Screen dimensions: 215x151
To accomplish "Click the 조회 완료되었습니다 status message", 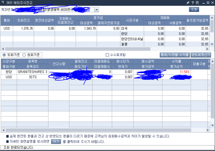I will pyautogui.click(x=18, y=148).
